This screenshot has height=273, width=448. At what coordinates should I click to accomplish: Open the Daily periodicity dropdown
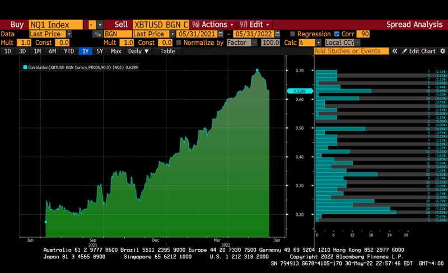138,51
